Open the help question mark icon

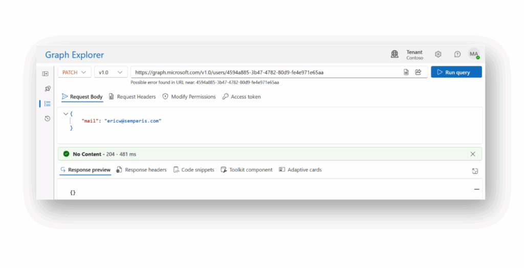pos(457,54)
